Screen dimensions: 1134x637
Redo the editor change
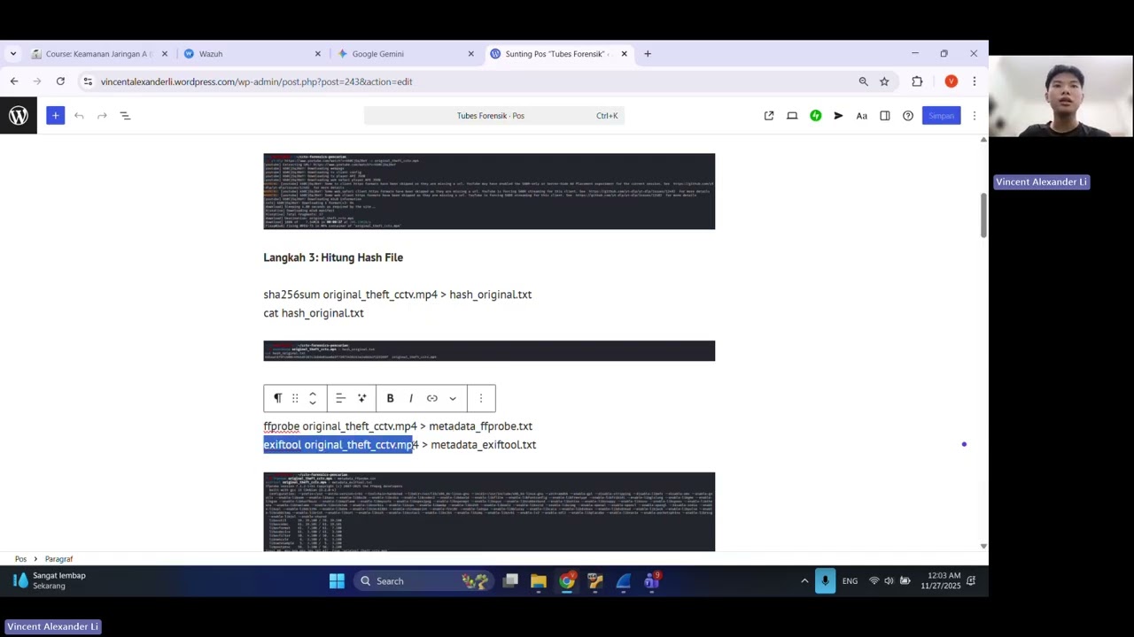coord(102,116)
